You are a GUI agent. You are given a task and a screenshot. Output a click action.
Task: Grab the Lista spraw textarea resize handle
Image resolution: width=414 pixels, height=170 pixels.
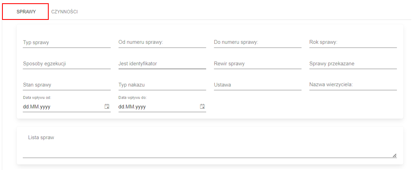pyautogui.click(x=395, y=155)
